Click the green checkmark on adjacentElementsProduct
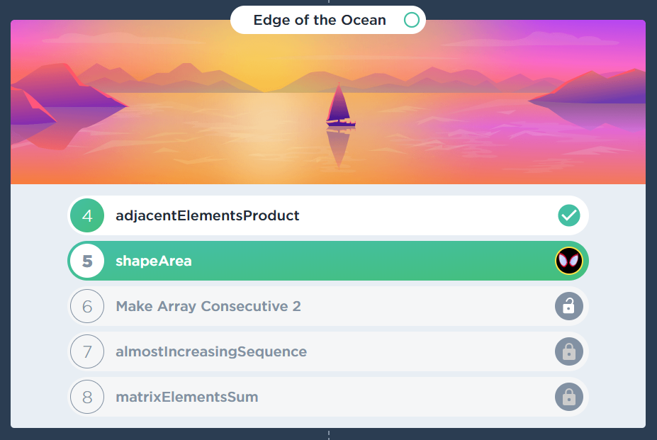 tap(568, 215)
